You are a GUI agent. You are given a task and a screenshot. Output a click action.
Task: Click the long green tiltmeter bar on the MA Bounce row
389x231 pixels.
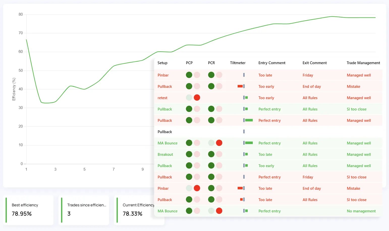click(x=248, y=143)
